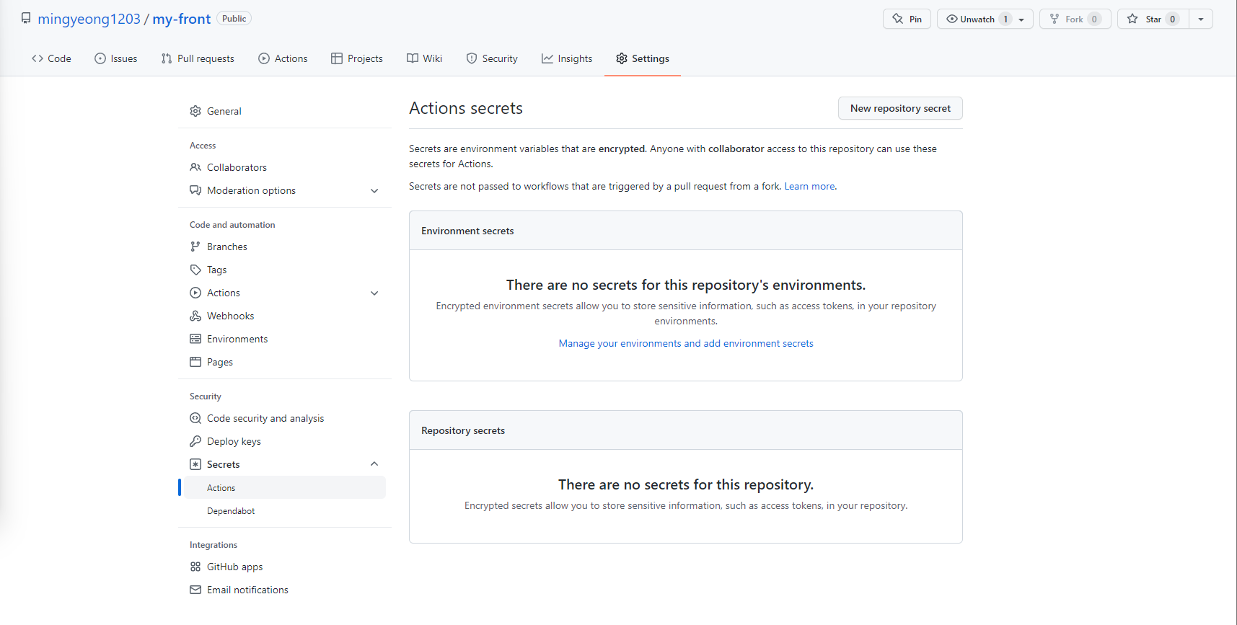
Task: Click the Email notifications envelope icon
Action: point(195,590)
